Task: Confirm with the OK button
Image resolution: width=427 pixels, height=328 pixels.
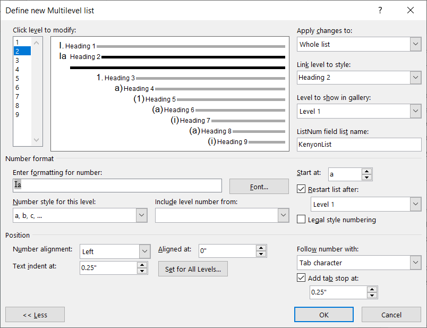Action: [x=324, y=315]
